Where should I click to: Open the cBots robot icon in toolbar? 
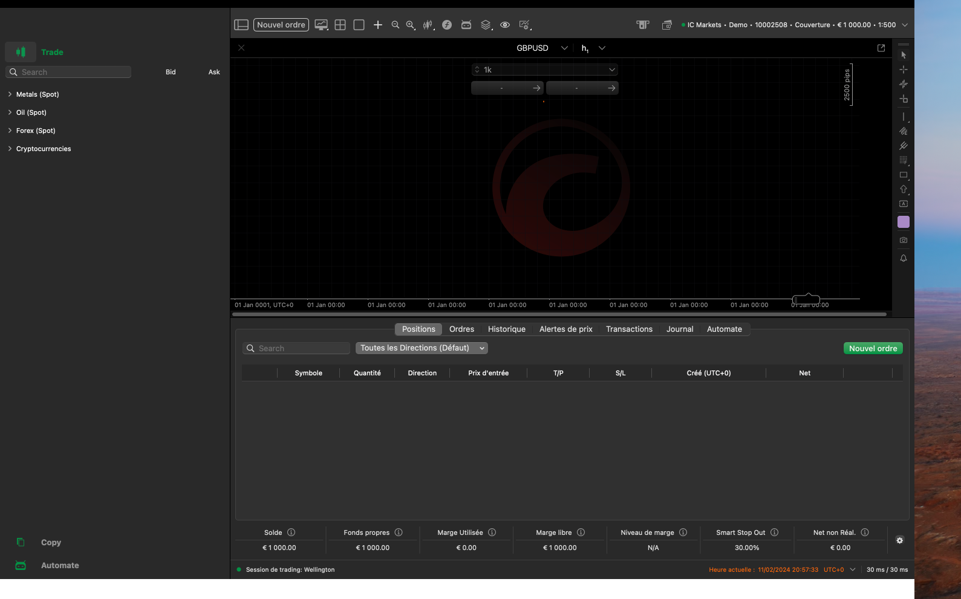point(466,25)
